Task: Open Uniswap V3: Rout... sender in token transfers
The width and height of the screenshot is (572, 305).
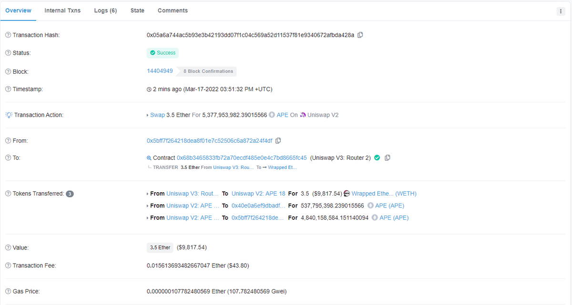Action: pos(193,194)
